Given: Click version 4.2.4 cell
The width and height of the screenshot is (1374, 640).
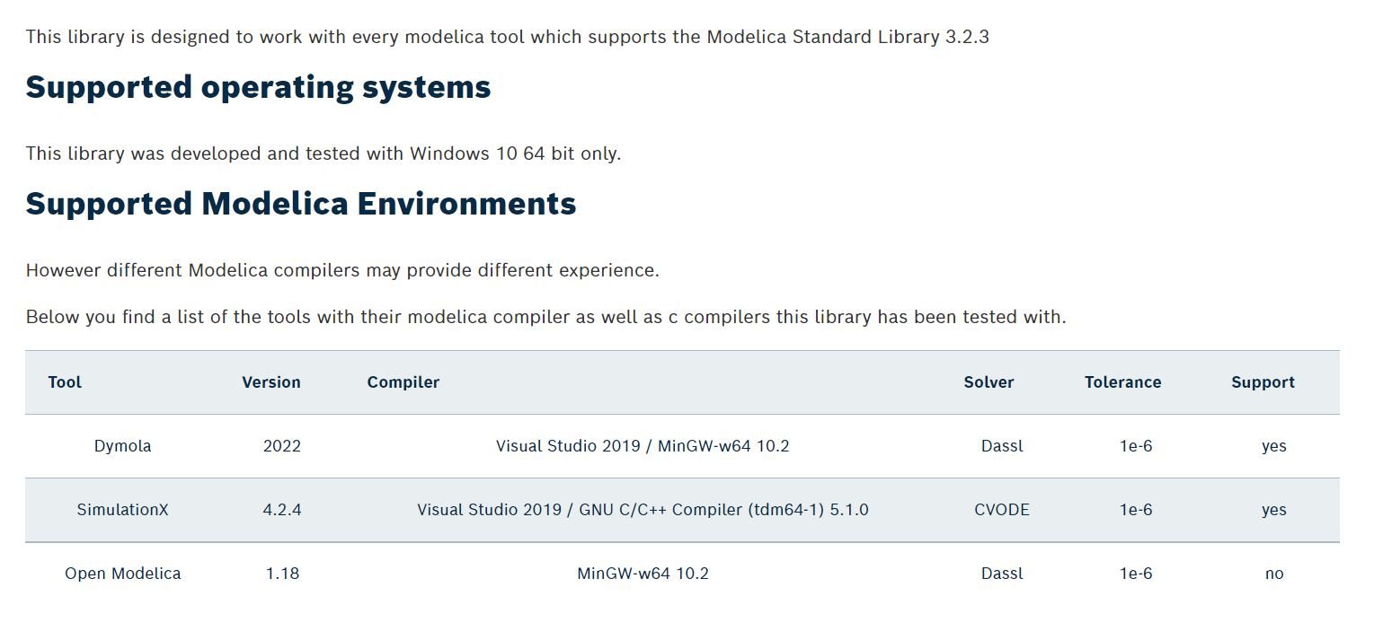Looking at the screenshot, I should 282,510.
